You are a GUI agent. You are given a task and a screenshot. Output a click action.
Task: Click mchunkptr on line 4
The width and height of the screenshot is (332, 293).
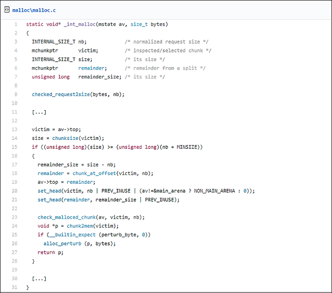(45, 50)
